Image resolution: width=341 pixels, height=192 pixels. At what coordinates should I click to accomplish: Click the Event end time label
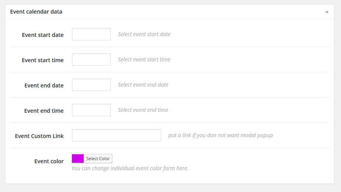[44, 110]
